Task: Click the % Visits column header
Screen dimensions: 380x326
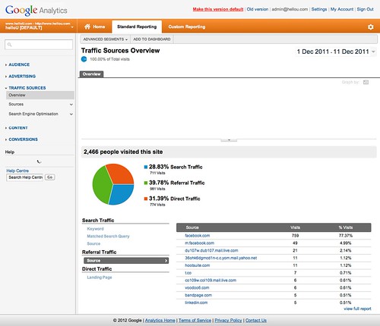Action: pos(346,227)
